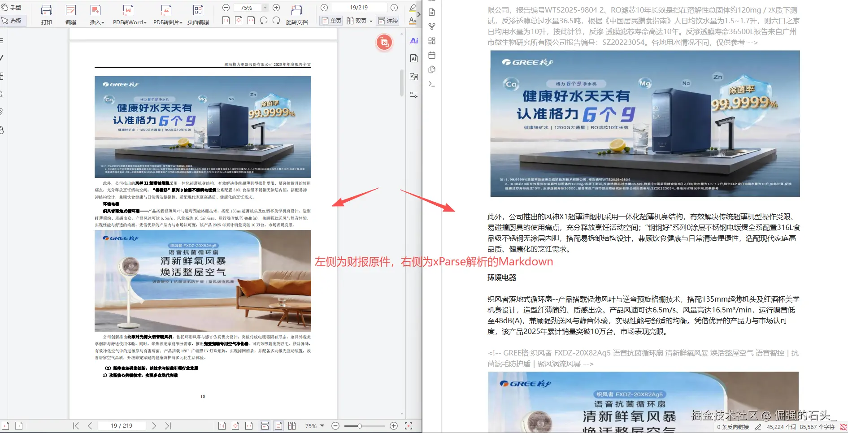The image size is (848, 433).
Task: Click the text color underline tool
Action: [x=413, y=21]
